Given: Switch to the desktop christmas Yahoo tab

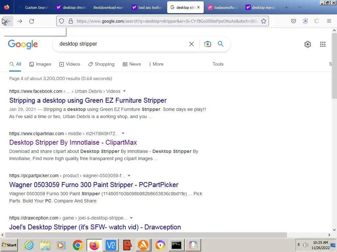Looking at the screenshot, I should pos(71,7).
